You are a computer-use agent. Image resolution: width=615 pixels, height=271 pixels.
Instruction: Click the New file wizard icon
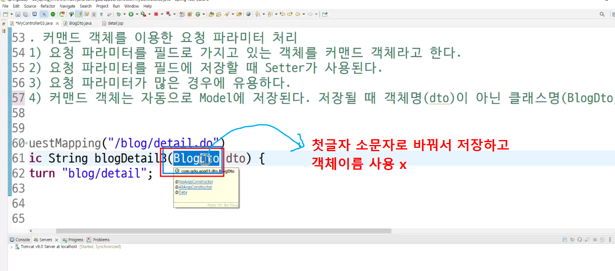[x=5, y=14]
